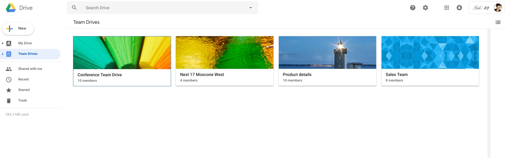Click the Google Drive logo icon
This screenshot has height=158, width=507.
pyautogui.click(x=11, y=8)
